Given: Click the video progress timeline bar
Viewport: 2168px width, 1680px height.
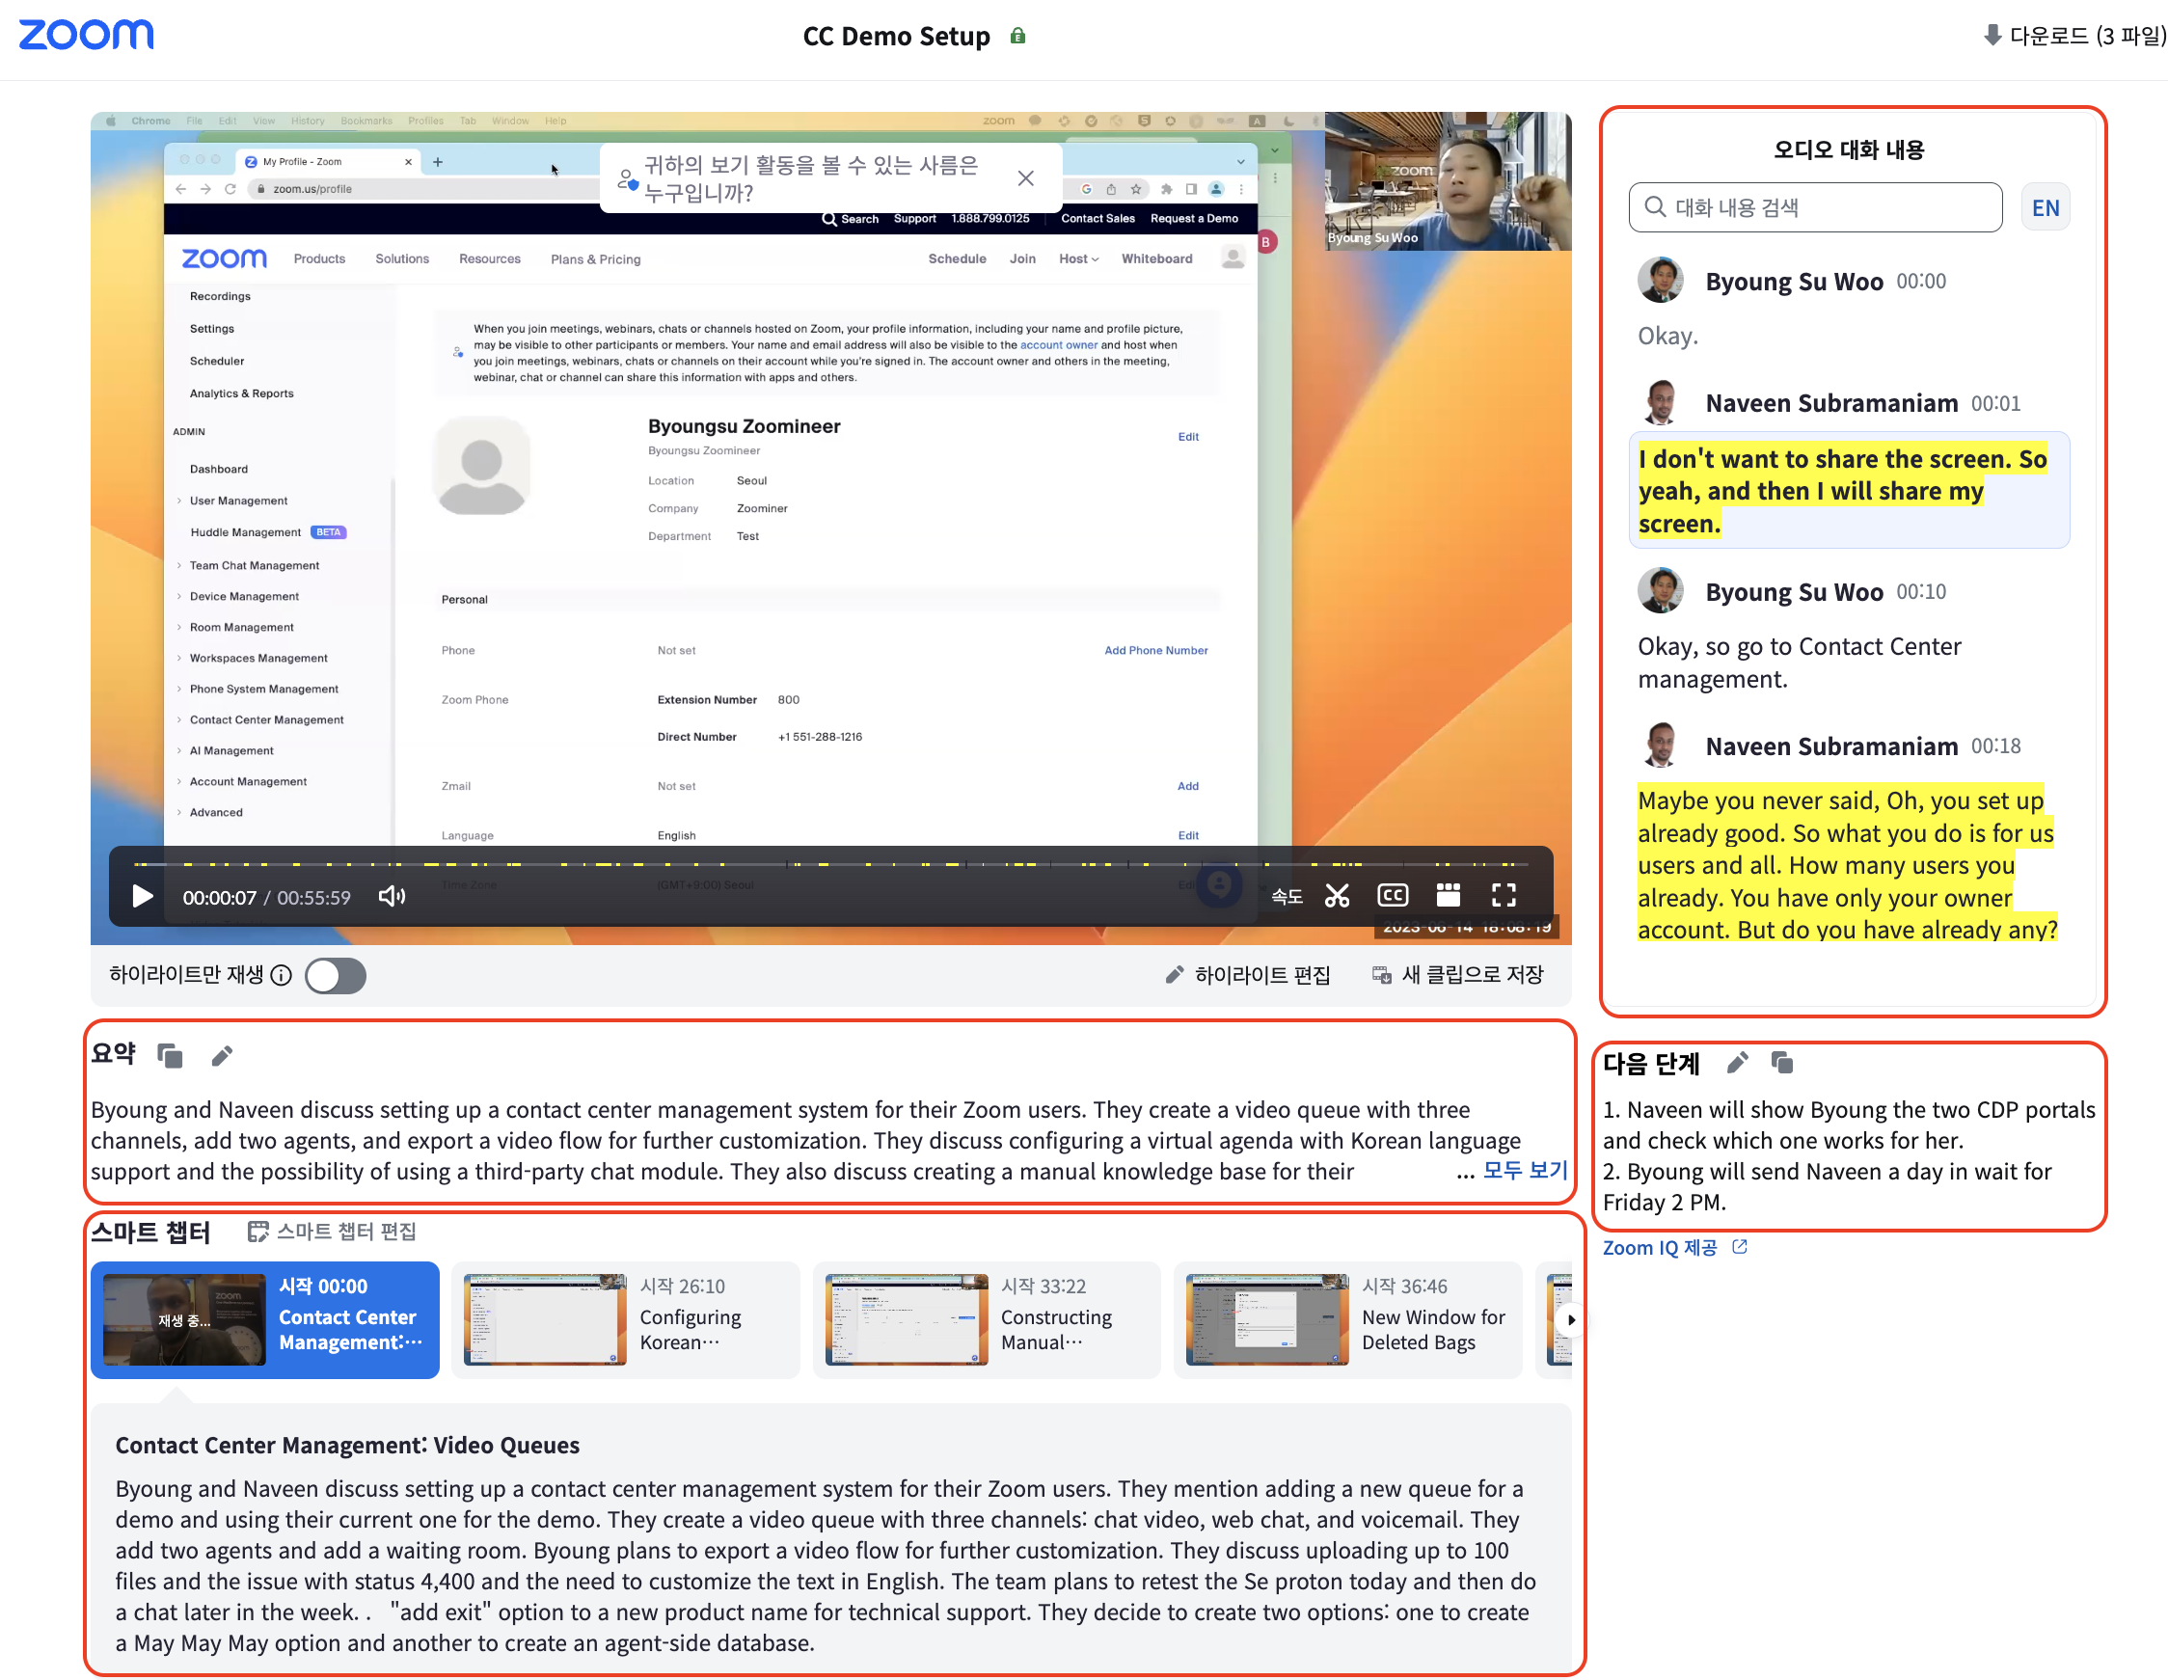Looking at the screenshot, I should coord(829,864).
